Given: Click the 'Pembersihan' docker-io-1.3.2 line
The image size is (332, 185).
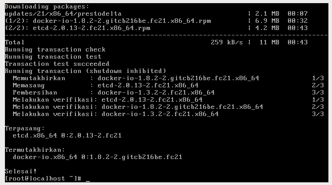Looking at the screenshot, I should pos(168,93).
